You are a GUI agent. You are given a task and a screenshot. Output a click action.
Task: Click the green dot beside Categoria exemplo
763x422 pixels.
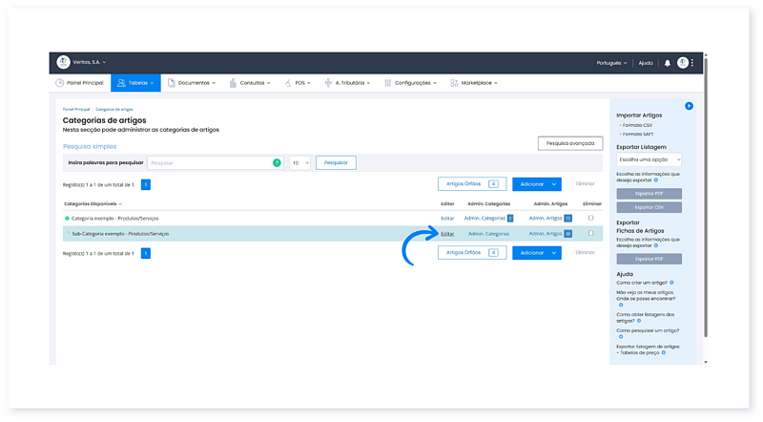coord(67,219)
